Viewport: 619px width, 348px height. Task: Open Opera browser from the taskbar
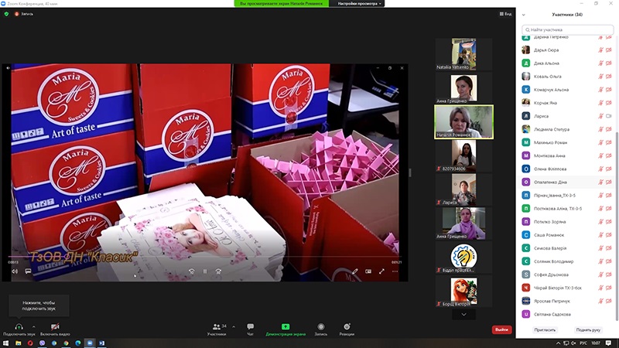point(30,343)
